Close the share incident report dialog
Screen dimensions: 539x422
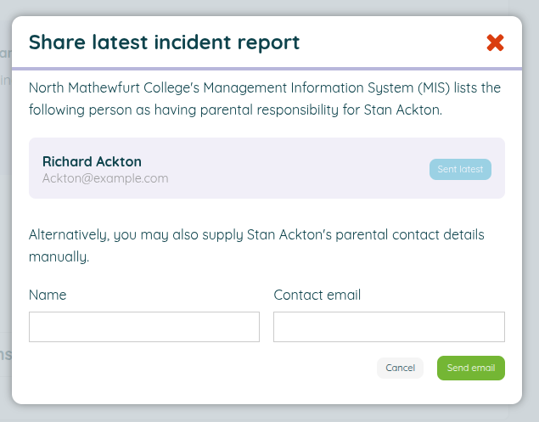tap(495, 42)
